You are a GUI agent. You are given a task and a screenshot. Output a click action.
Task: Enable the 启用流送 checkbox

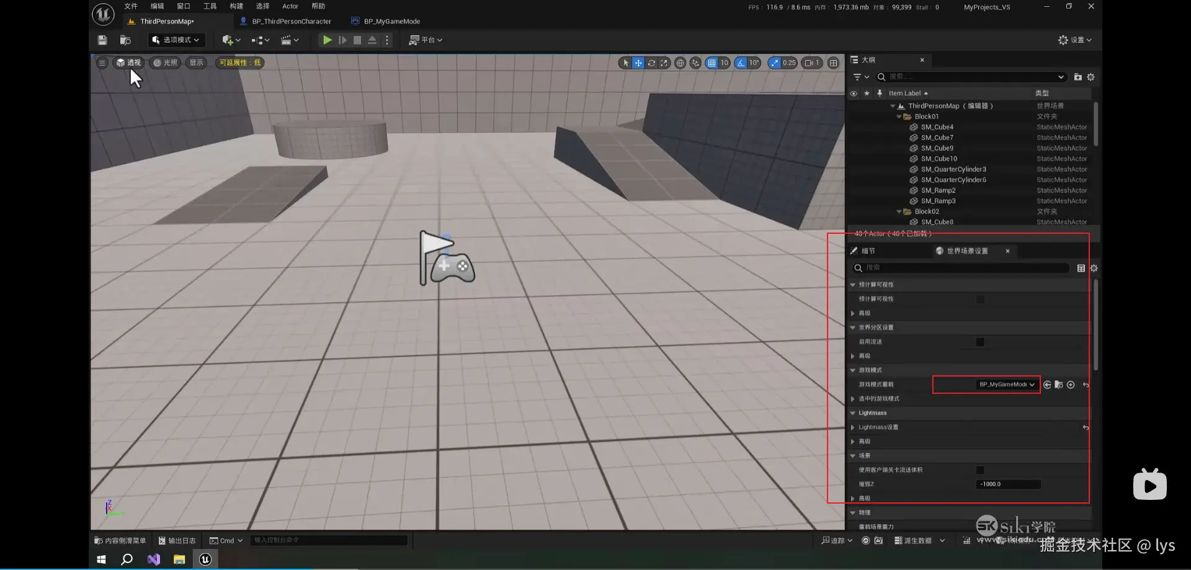pos(980,342)
